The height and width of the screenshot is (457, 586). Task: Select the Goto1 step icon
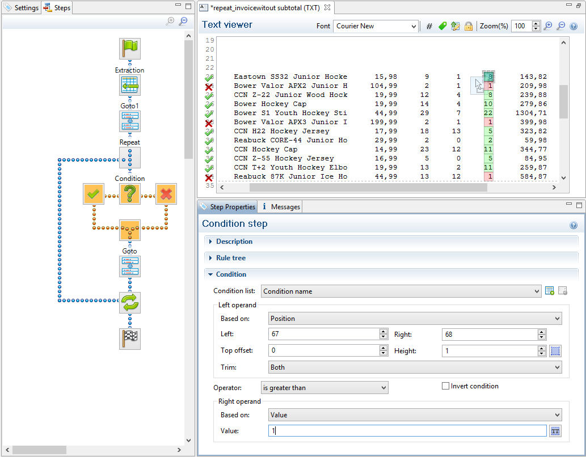[130, 121]
